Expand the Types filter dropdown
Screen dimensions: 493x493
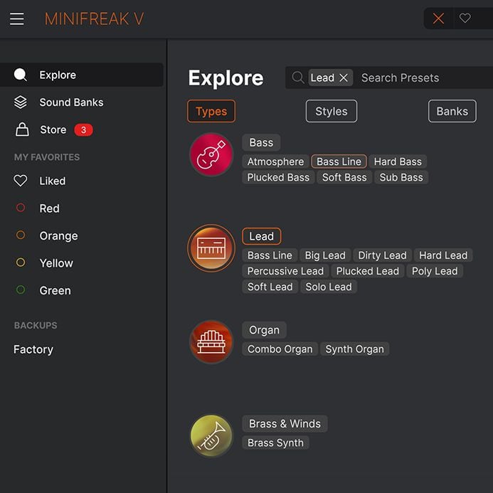(x=211, y=111)
